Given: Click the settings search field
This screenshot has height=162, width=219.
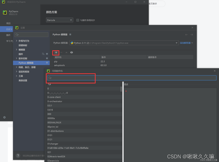Looking at the screenshot, I should 31,34.
